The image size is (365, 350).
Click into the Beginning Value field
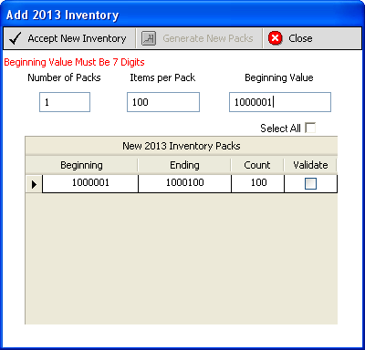(280, 102)
